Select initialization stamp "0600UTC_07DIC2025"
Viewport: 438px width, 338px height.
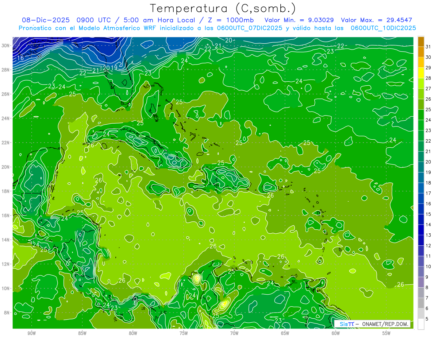(249, 28)
